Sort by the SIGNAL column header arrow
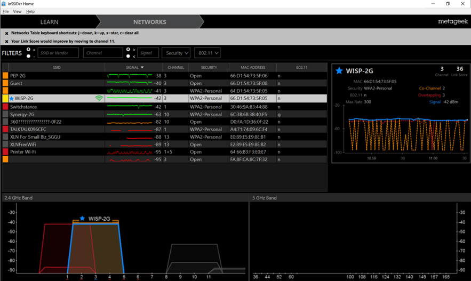This screenshot has height=281, width=471. pos(142,68)
